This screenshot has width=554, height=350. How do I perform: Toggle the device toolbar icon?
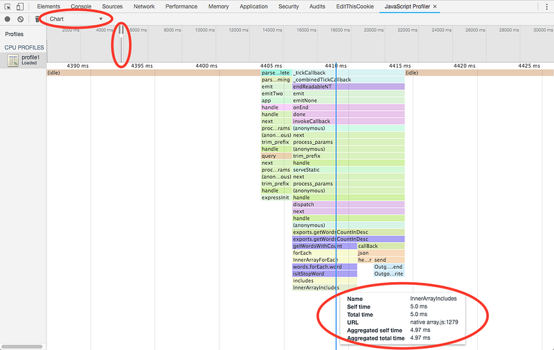point(20,6)
